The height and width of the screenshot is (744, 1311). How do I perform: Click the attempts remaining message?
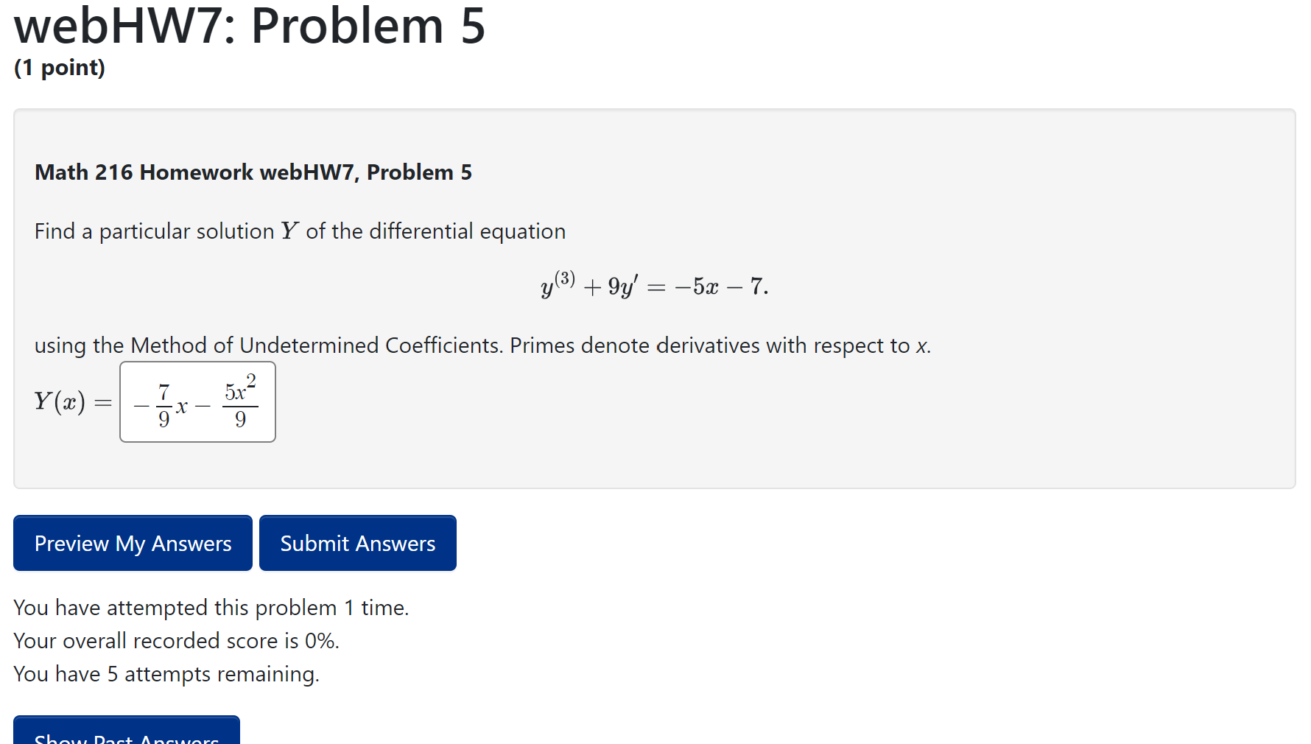coord(167,673)
